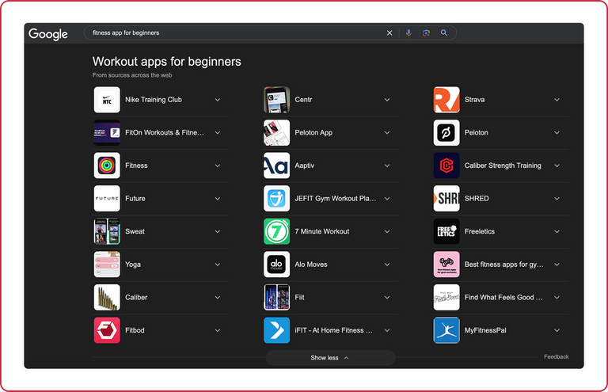This screenshot has width=608, height=392.
Task: Select the red Fitbod icon
Action: [107, 330]
